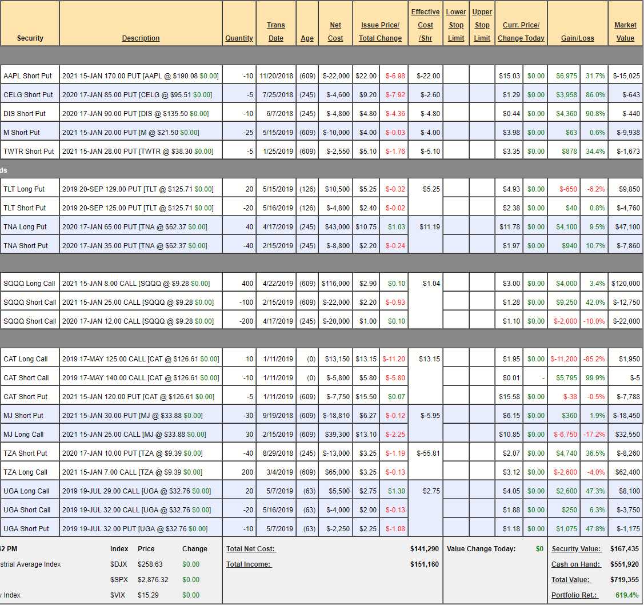This screenshot has width=644, height=605.
Task: Click the Trans Date column header
Action: [276, 31]
